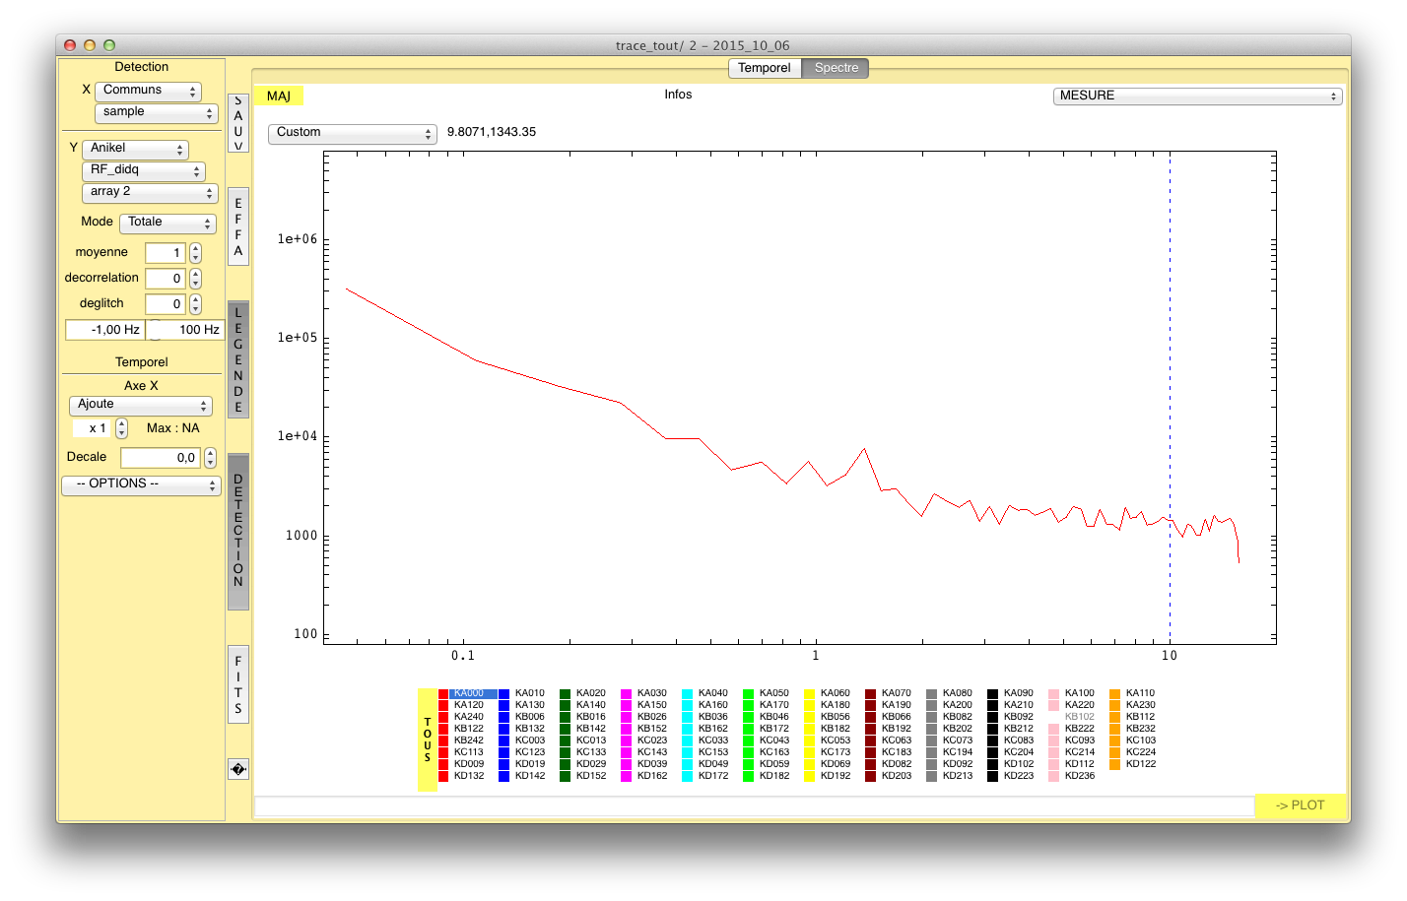Click the blue color square next to KA010
The image size is (1407, 901).
pyautogui.click(x=504, y=693)
